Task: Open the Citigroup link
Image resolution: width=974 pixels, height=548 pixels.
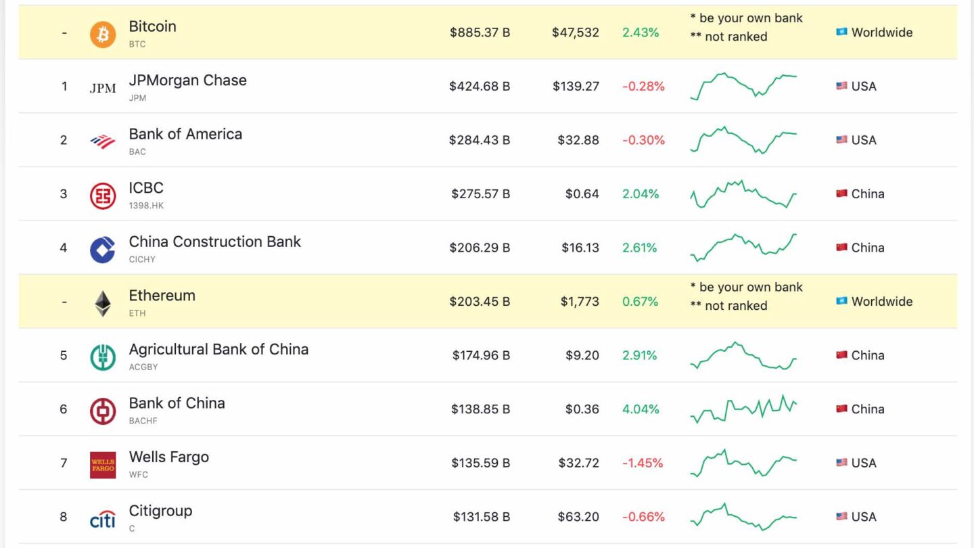Action: click(x=160, y=511)
